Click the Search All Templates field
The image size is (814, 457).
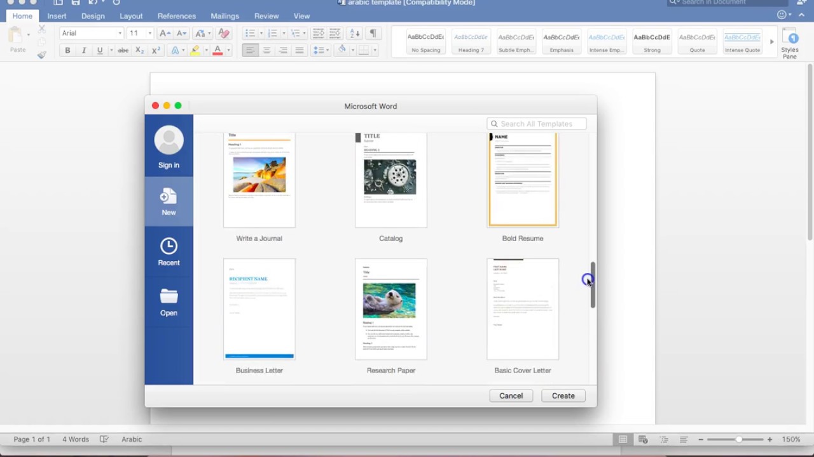537,124
